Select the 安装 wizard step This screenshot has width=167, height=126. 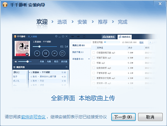82,22
